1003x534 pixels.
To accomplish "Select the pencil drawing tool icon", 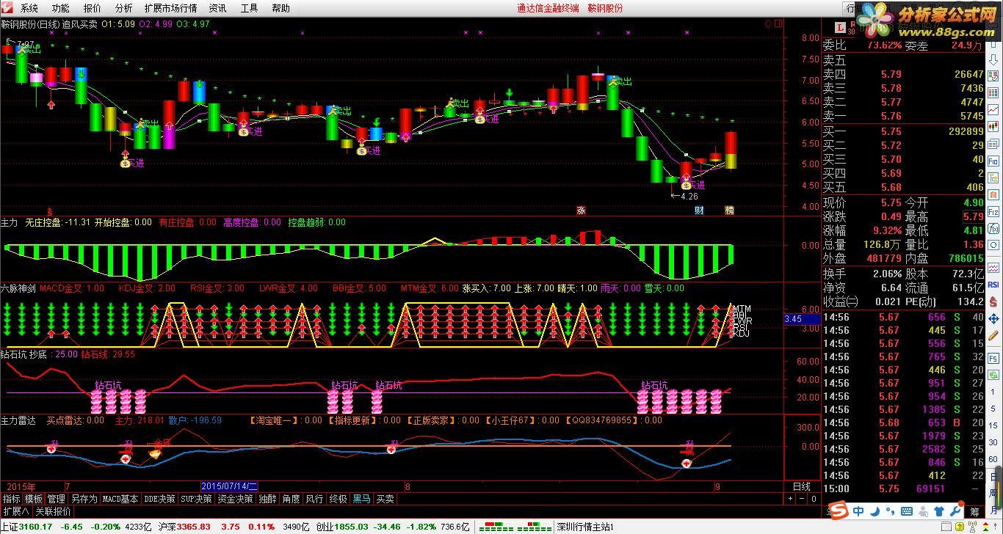I will tap(993, 334).
